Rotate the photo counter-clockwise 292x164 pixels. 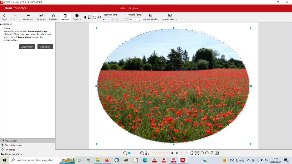point(202,153)
